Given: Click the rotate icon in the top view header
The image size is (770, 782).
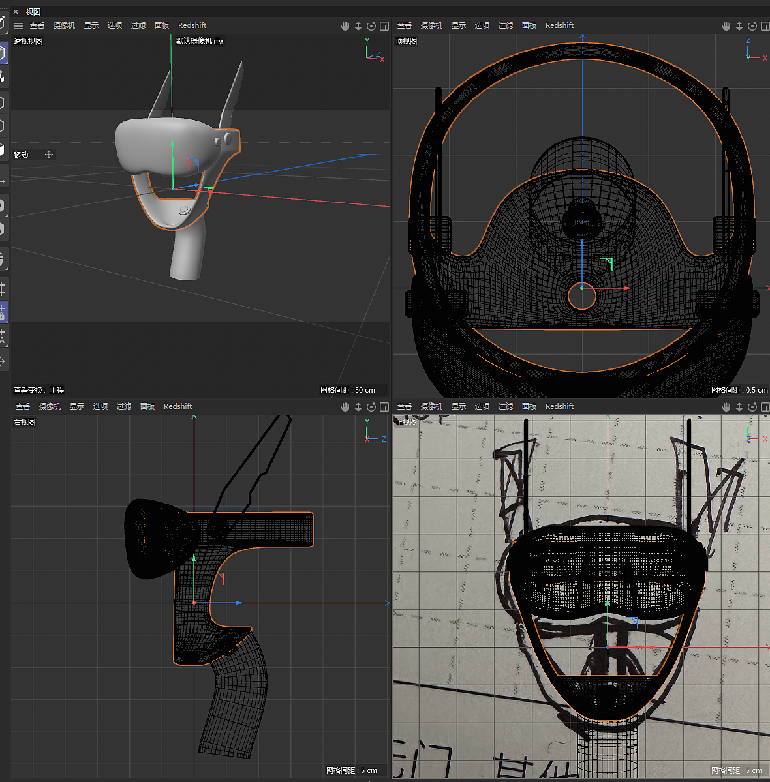Looking at the screenshot, I should [752, 26].
